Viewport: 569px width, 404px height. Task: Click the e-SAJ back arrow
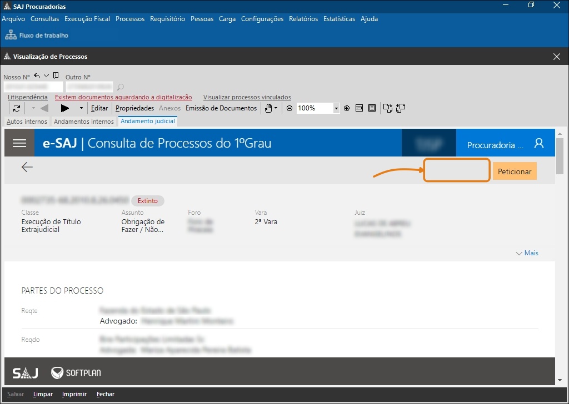click(27, 167)
